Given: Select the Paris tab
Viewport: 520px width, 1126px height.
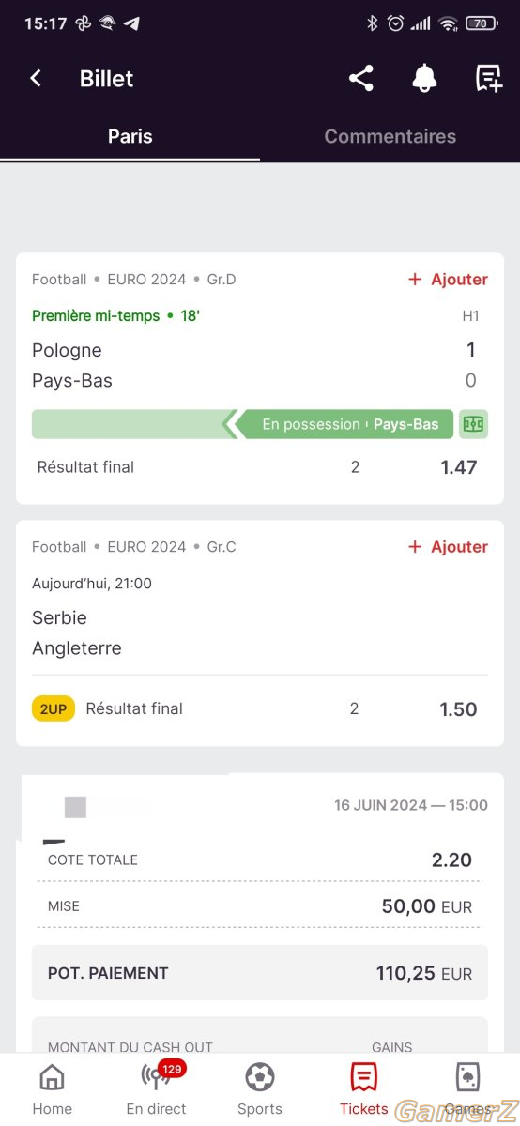Looking at the screenshot, I should [130, 136].
